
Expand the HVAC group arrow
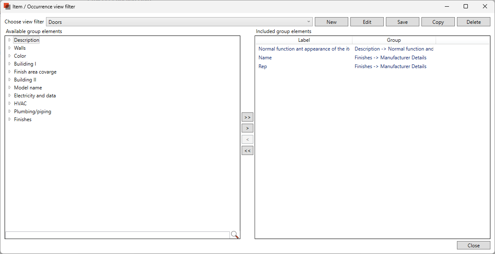(10, 104)
